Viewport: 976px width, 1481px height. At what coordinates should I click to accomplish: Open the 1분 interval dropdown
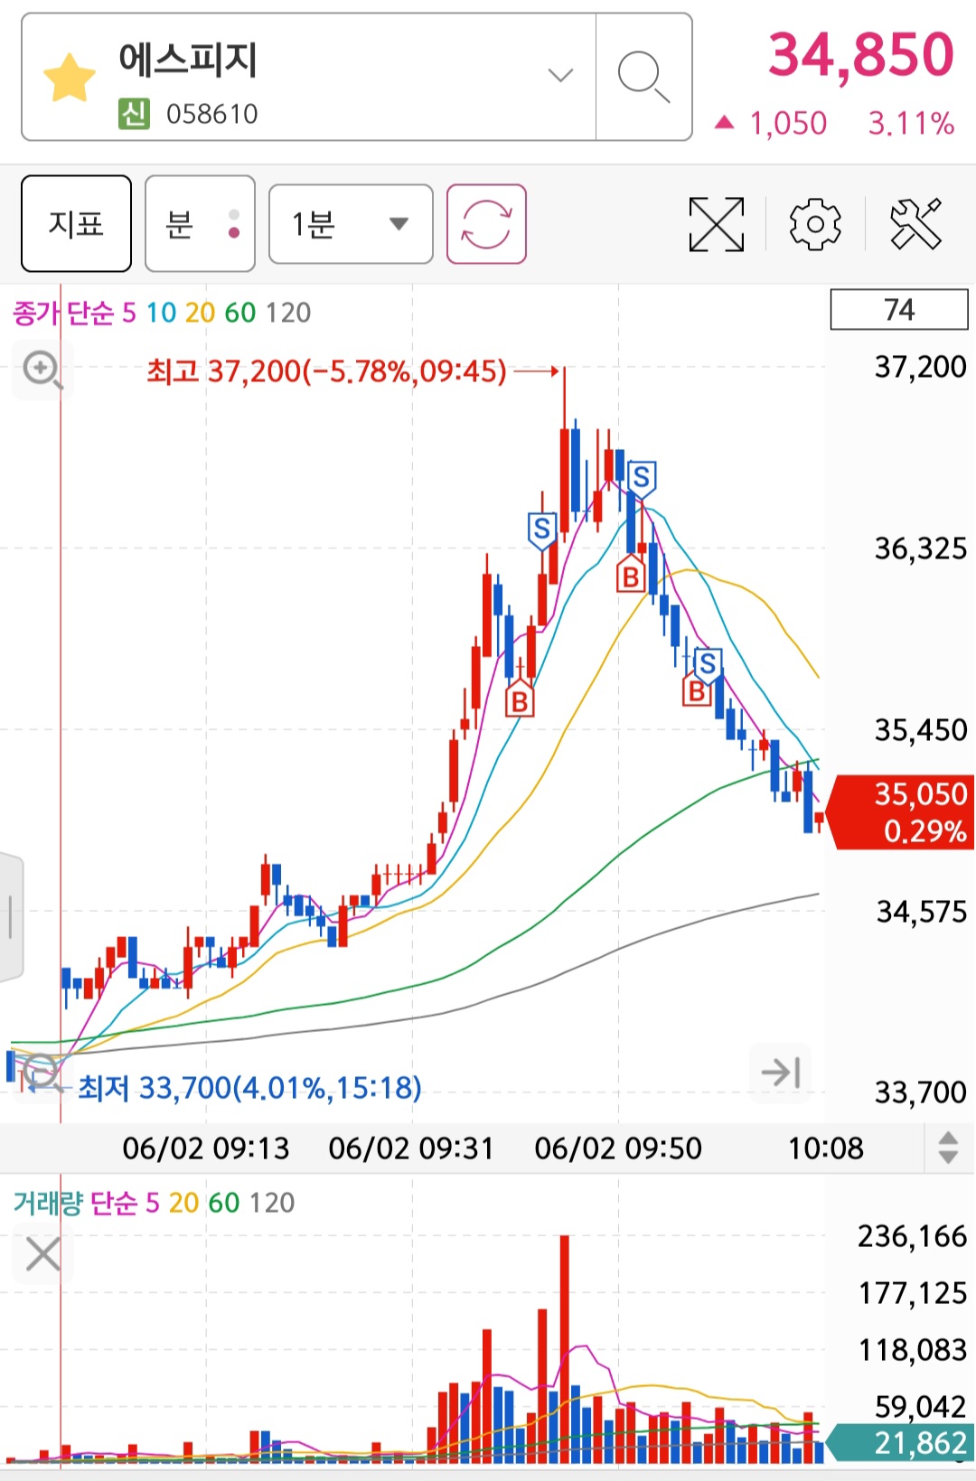tap(351, 224)
